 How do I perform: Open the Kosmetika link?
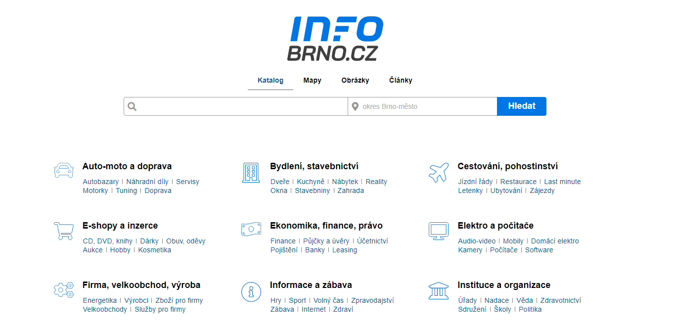(x=155, y=250)
